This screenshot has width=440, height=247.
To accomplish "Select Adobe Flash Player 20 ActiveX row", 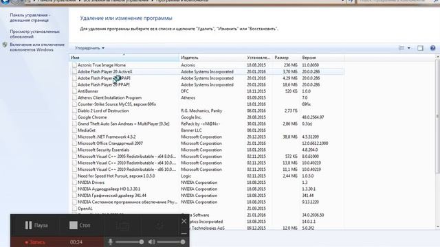I will pyautogui.click(x=206, y=71).
